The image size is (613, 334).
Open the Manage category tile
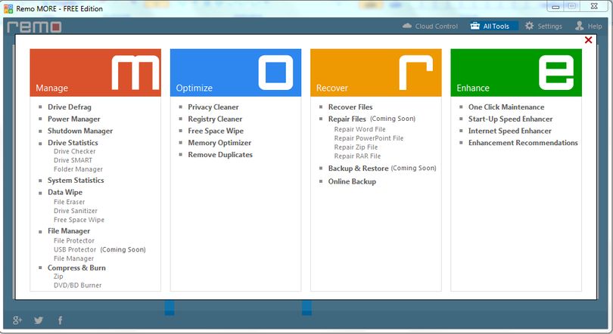[95, 73]
